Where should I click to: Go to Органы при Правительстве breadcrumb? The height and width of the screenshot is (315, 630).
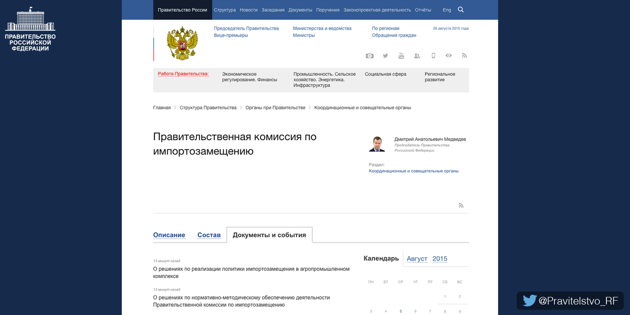click(x=276, y=108)
